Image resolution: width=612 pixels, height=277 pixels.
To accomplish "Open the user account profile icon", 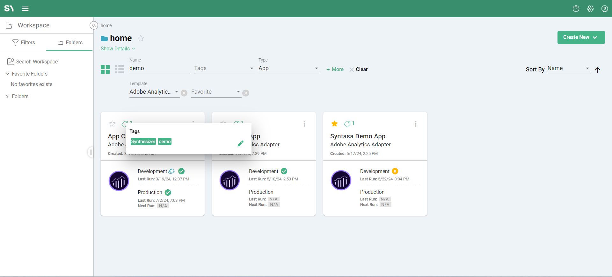I will pyautogui.click(x=605, y=9).
